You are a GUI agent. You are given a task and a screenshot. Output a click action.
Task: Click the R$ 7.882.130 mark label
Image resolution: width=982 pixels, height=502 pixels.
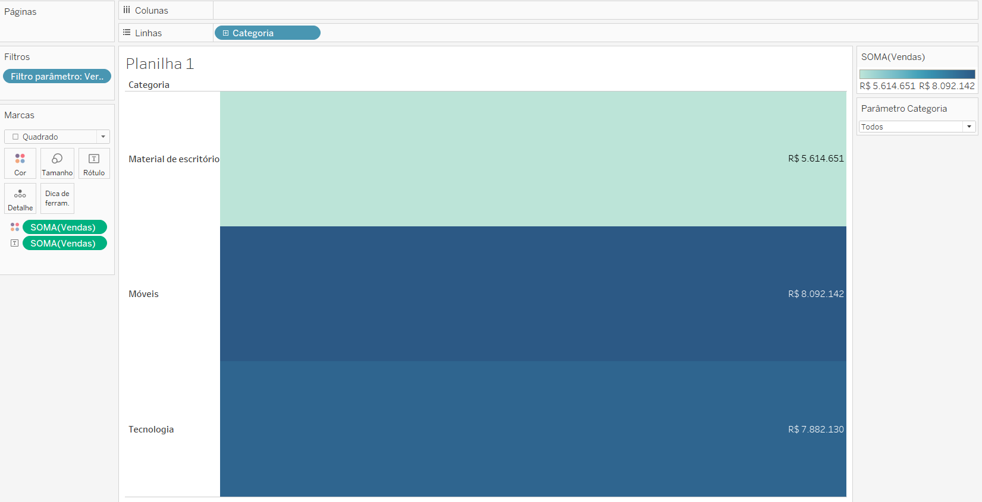(816, 429)
